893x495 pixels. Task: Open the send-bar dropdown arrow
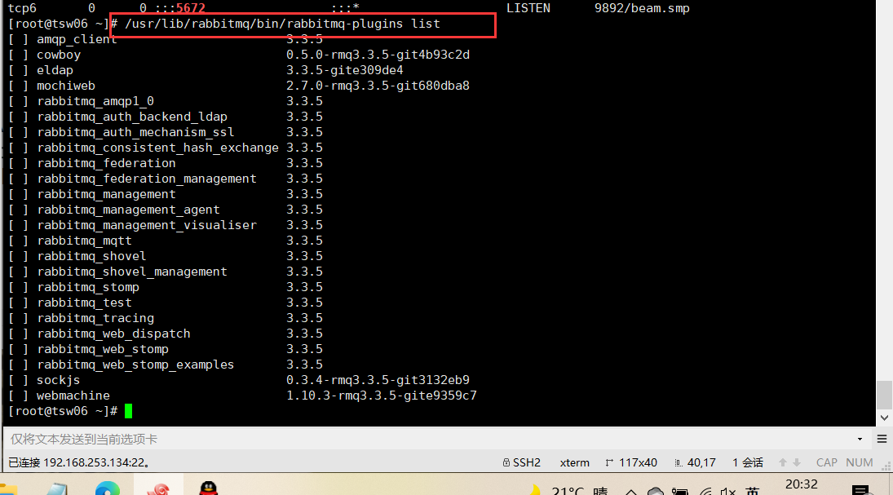tap(860, 440)
